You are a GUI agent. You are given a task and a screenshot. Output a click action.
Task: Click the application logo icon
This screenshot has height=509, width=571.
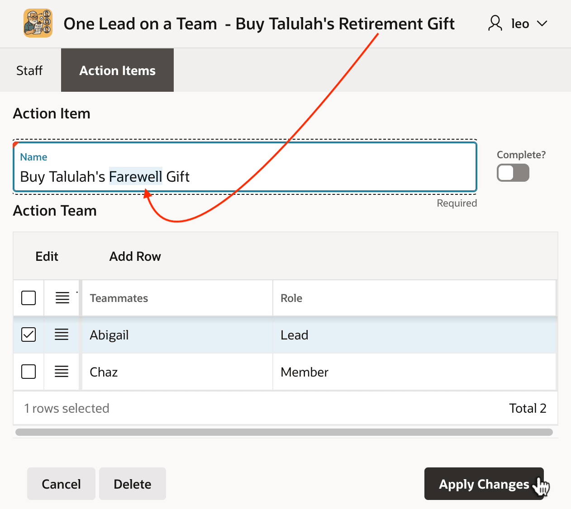[x=38, y=23]
